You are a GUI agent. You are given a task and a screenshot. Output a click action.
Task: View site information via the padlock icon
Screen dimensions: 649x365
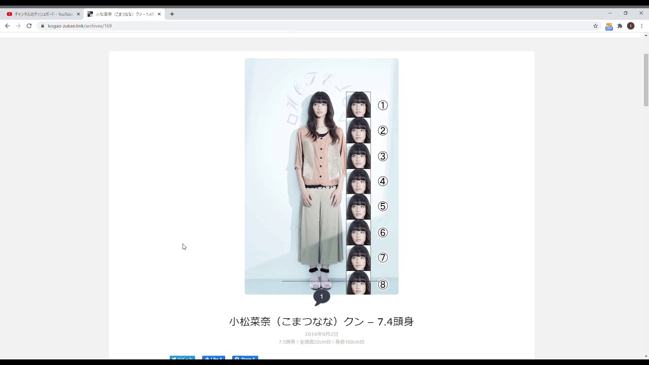(43, 25)
